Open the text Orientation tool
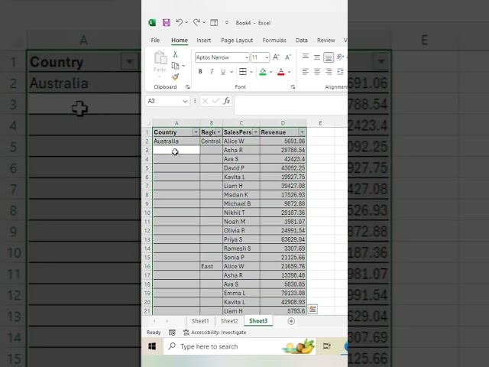This screenshot has width=489, height=367. pos(340,57)
